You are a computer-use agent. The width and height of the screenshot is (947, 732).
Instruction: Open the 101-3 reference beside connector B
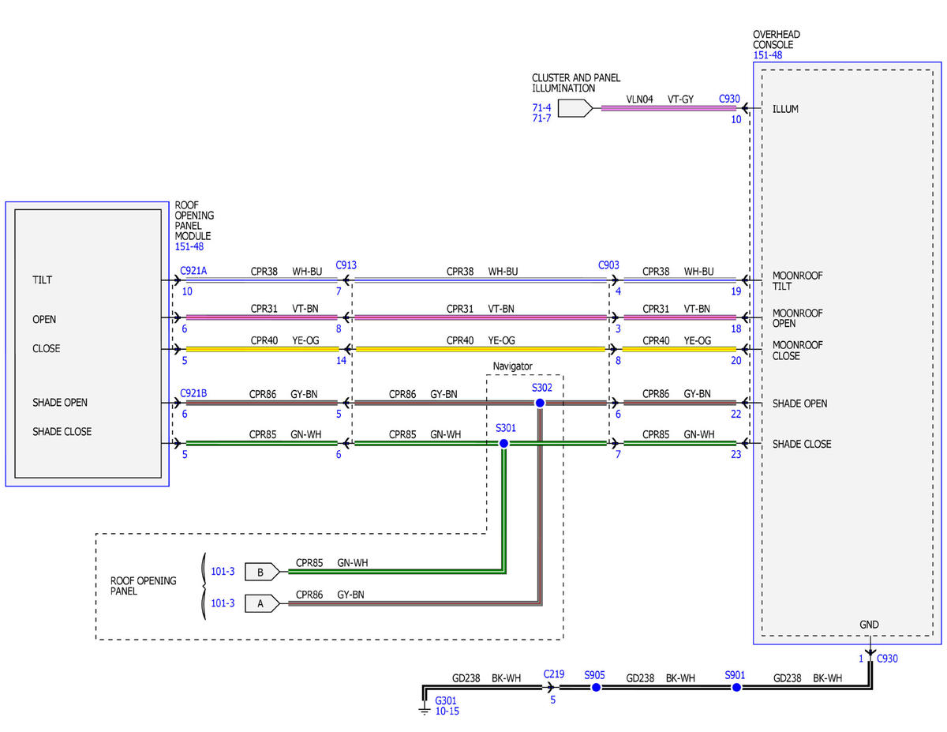[223, 570]
